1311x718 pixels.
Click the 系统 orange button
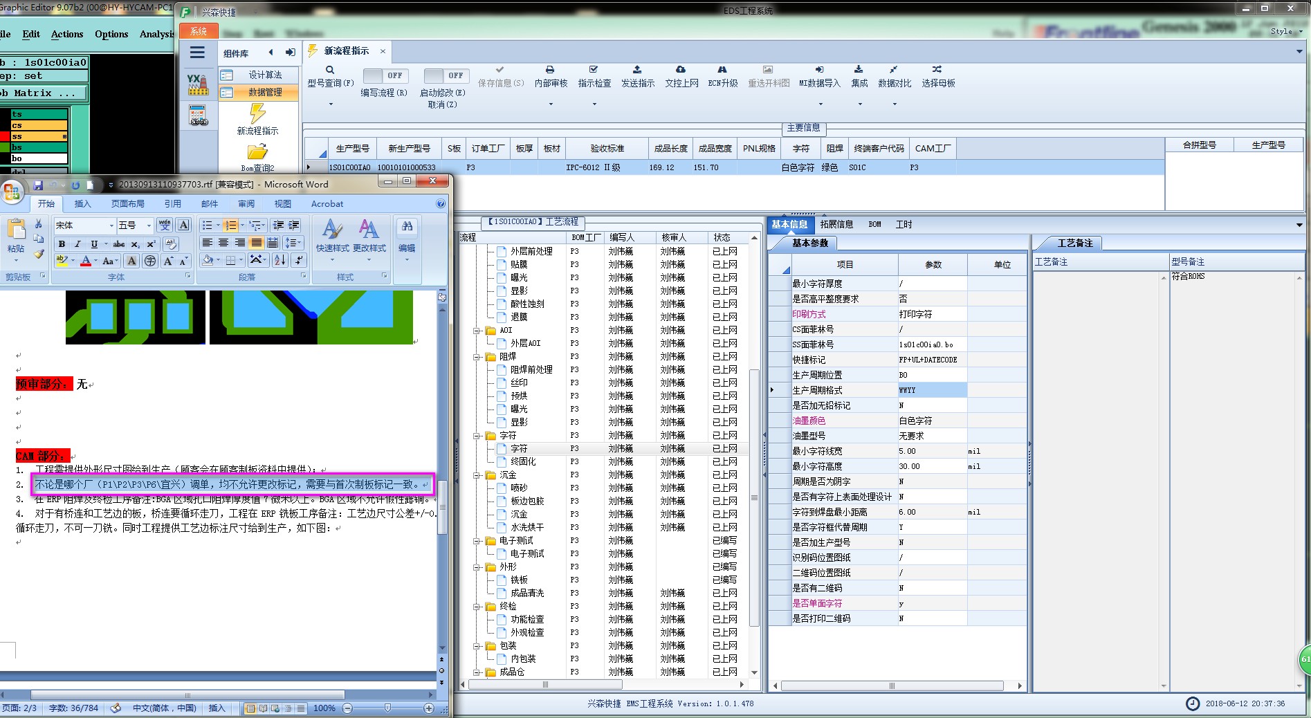pyautogui.click(x=199, y=31)
